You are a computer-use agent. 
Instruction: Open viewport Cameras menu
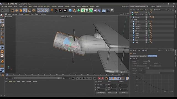[15, 14]
